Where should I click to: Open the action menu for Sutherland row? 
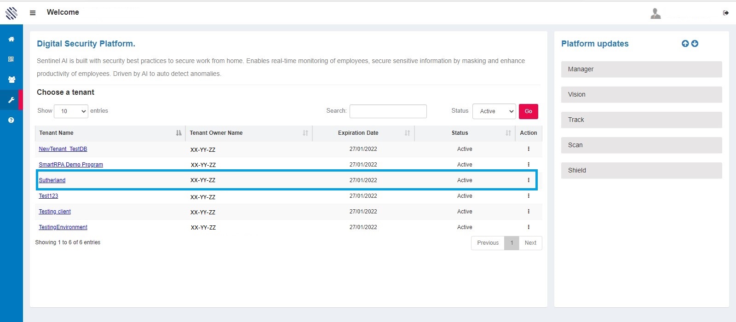528,180
